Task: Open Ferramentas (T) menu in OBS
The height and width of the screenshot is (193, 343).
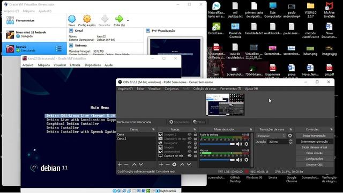Action: [230, 88]
